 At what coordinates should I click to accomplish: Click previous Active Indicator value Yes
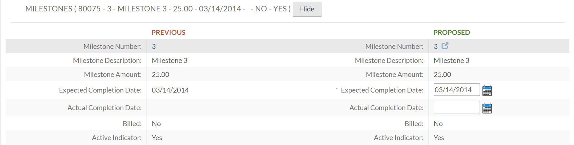(157, 138)
